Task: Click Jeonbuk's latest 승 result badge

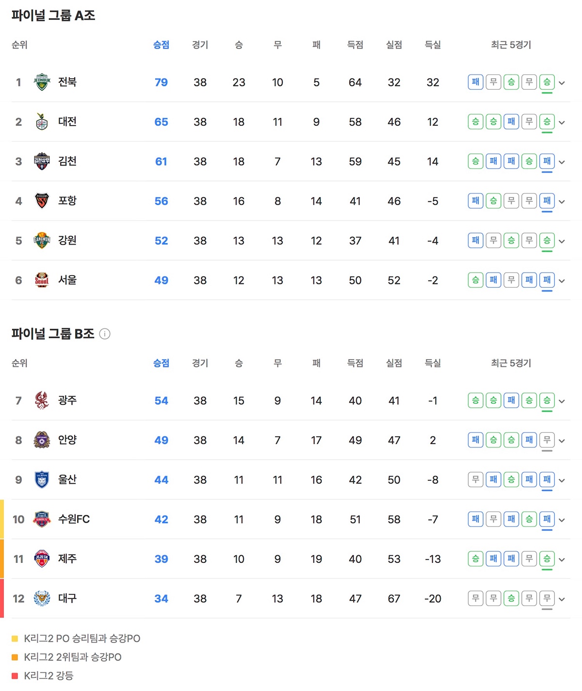Action: (547, 82)
